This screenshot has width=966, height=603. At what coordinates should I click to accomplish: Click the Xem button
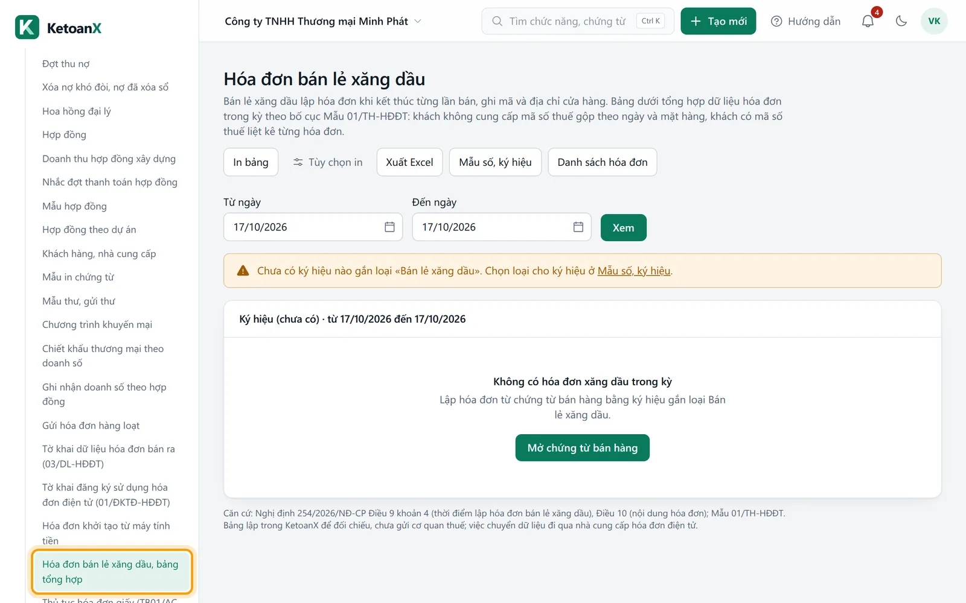coord(623,227)
